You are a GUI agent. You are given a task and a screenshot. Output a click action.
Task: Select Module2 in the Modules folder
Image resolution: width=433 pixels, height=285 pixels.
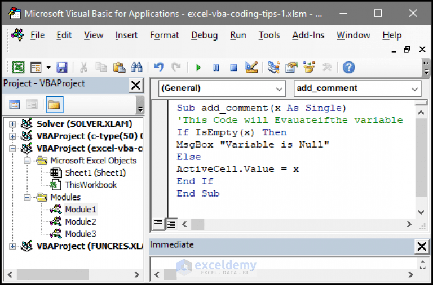pyautogui.click(x=81, y=221)
